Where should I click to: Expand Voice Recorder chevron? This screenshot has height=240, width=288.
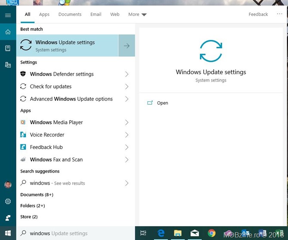[127, 135]
